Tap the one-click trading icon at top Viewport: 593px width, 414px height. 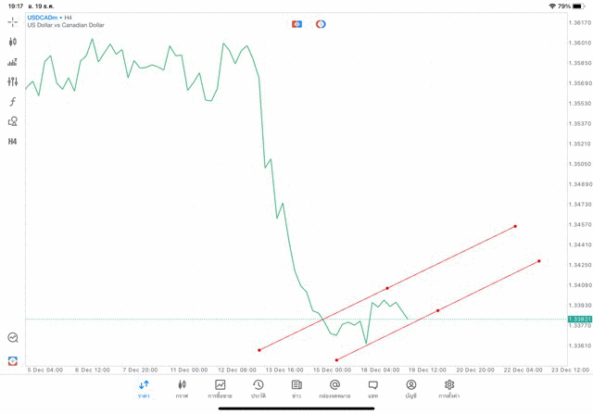point(296,24)
